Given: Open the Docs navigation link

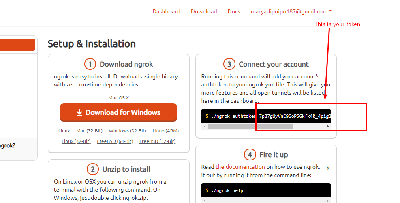Looking at the screenshot, I should (x=234, y=11).
